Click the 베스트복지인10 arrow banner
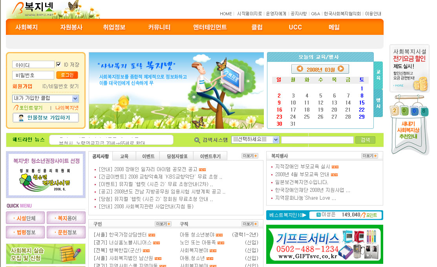 point(286,215)
